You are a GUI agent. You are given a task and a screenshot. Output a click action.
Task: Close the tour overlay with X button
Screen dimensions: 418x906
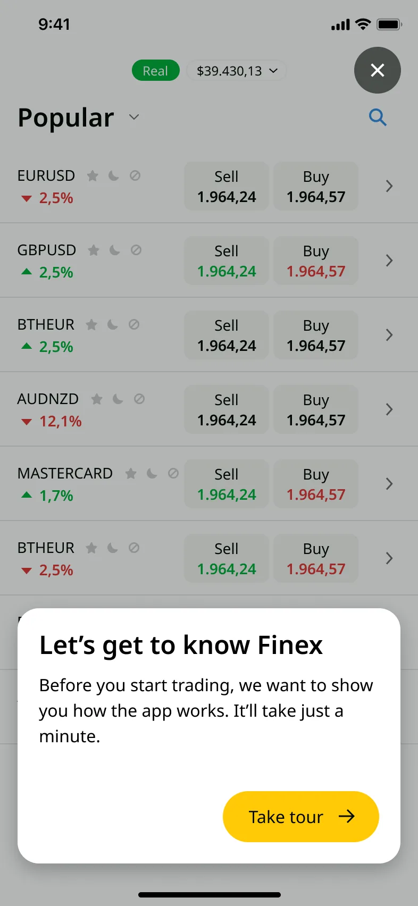[378, 70]
